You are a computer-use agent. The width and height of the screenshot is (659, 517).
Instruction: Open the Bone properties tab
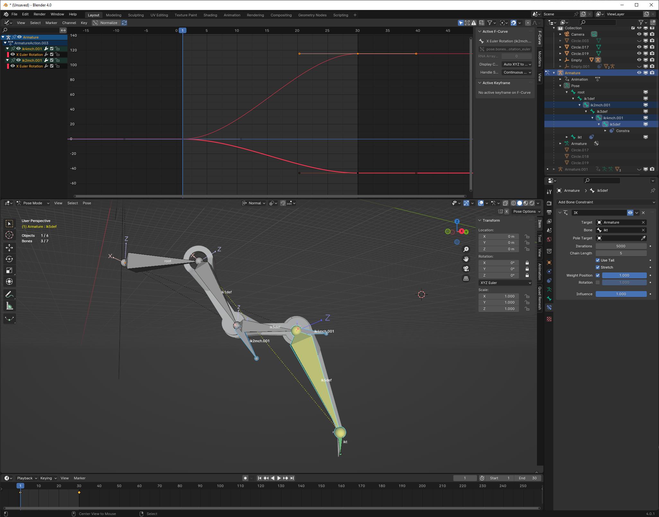(x=549, y=299)
